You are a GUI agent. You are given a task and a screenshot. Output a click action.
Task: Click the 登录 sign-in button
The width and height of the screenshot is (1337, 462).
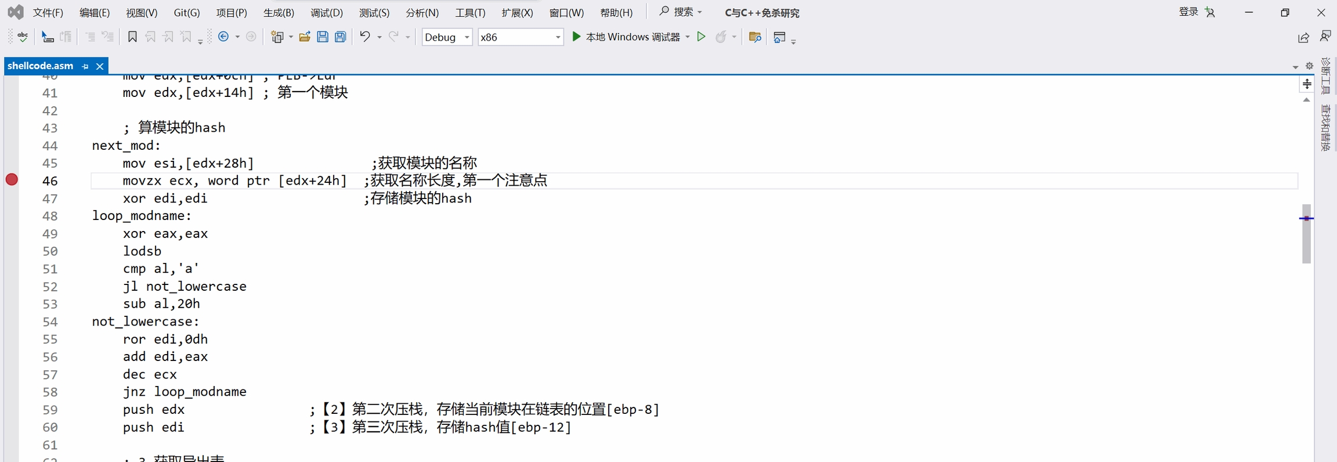1188,12
